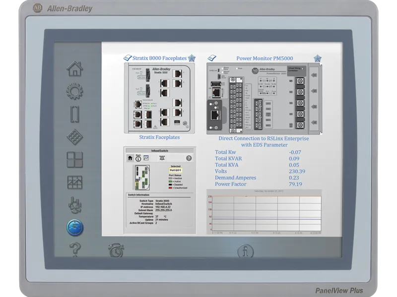Open the Home screen from the sidebar
This screenshot has width=397, height=297.
pos(75,68)
